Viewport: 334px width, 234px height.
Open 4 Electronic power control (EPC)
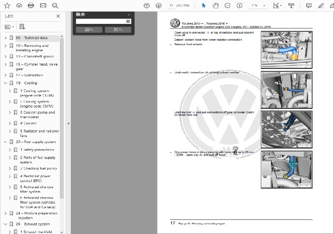click(36, 178)
